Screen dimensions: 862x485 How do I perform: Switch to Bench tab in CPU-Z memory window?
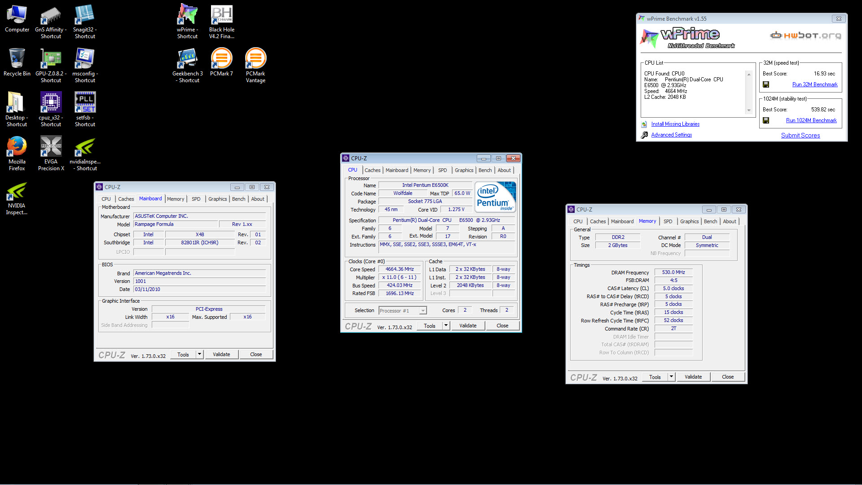point(710,221)
